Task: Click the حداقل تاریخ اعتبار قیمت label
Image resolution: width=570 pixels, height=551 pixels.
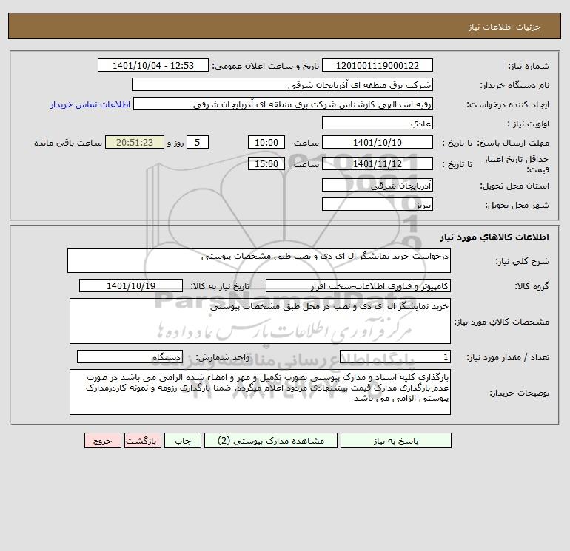Action: point(517,164)
